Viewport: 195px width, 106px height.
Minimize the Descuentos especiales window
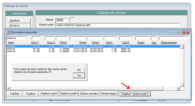tap(171, 32)
